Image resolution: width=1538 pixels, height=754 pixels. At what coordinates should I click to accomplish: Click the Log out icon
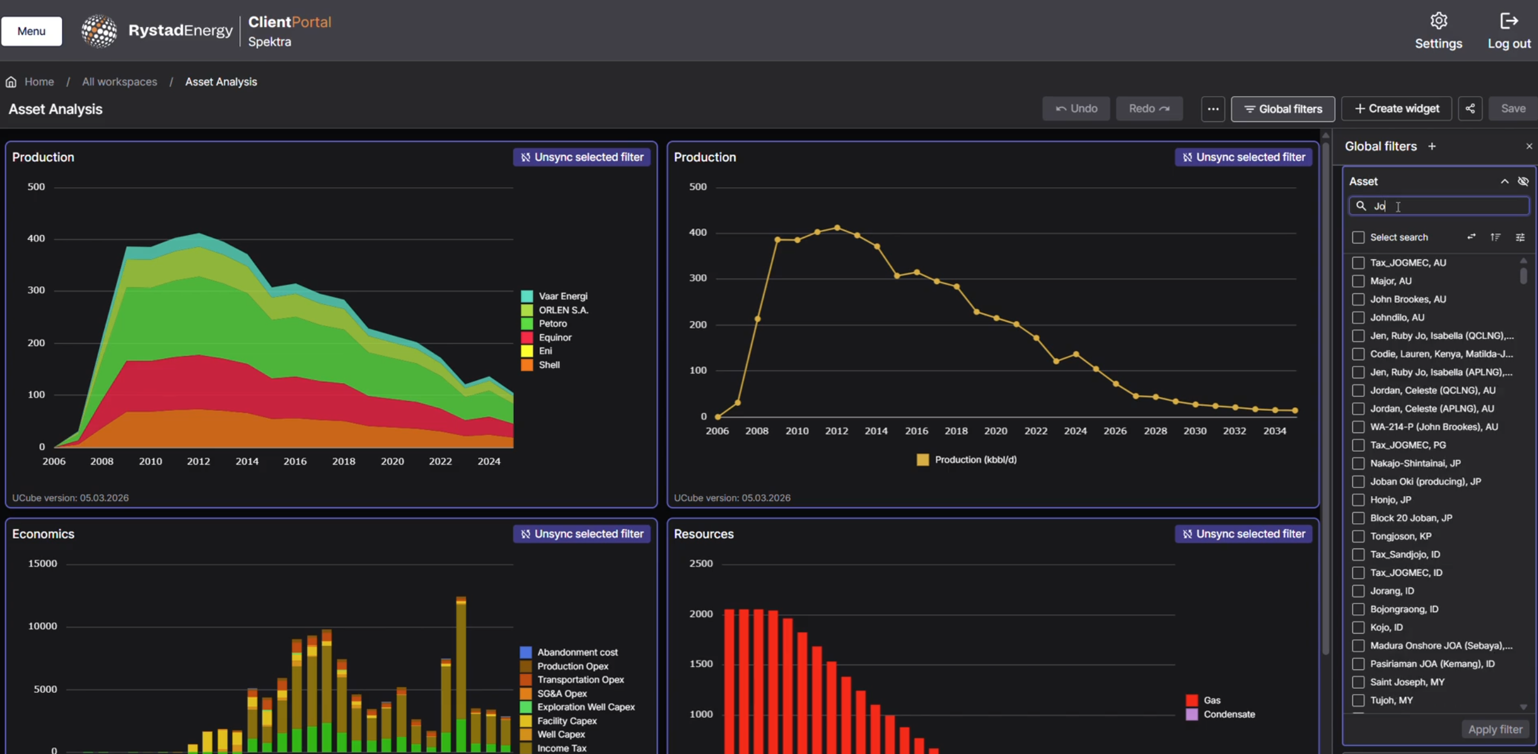coord(1509,22)
